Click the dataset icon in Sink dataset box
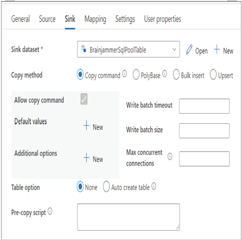Screen dimensions: 242x240 click(x=84, y=49)
